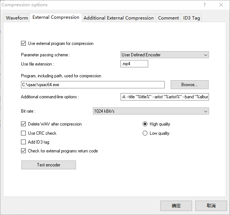Image resolution: width=230 pixels, height=215 pixels.
Task: Switch to the Waveform tab
Action: [17, 18]
